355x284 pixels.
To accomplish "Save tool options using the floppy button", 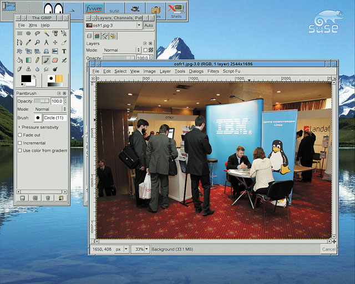I will (22, 198).
